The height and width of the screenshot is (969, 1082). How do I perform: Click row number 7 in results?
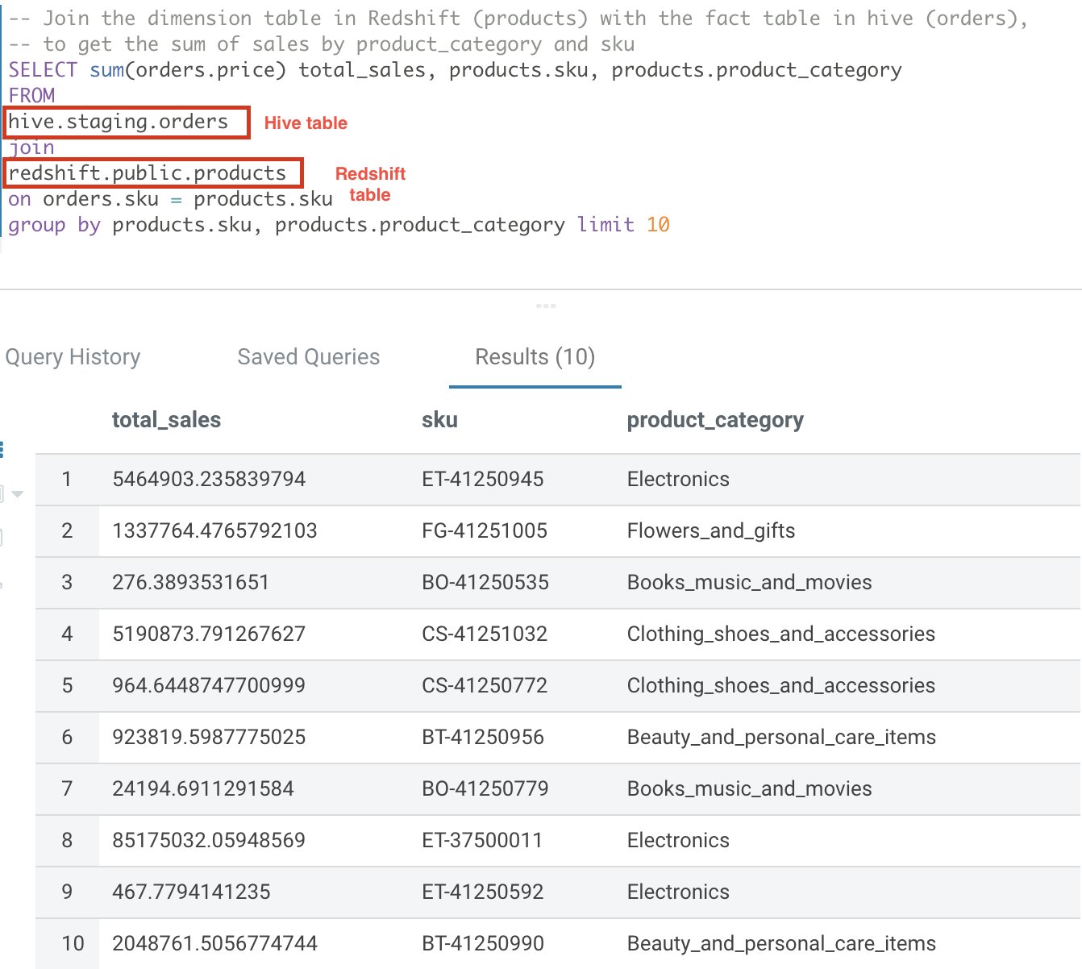coord(67,788)
